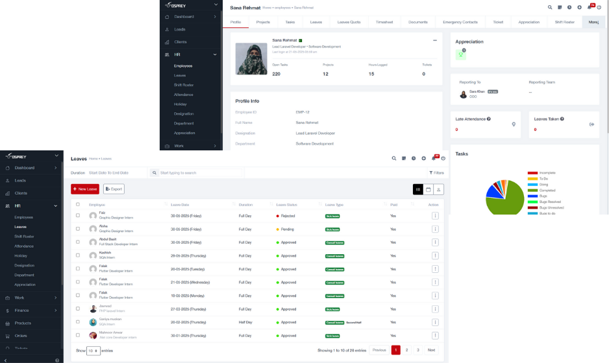Switch to the Timesheet tab

point(384,22)
